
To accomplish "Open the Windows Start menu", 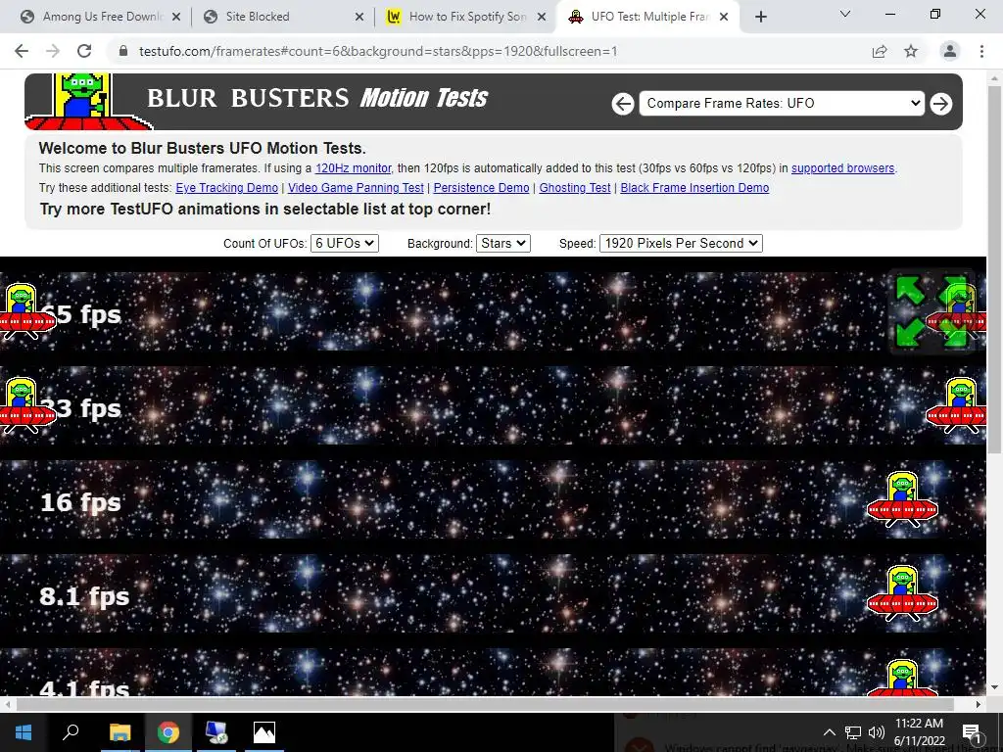I will (x=24, y=732).
